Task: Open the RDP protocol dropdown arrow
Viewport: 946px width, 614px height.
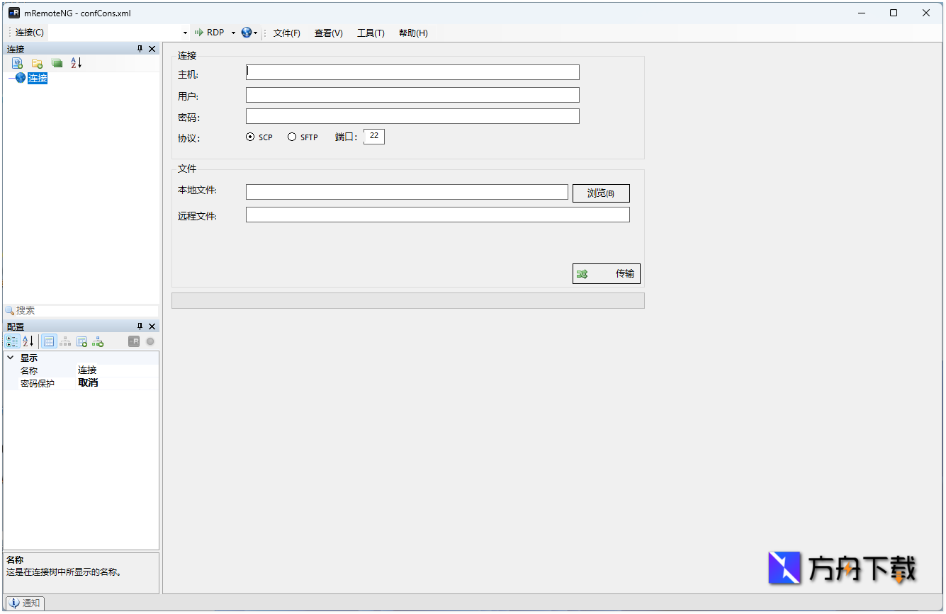Action: point(233,33)
